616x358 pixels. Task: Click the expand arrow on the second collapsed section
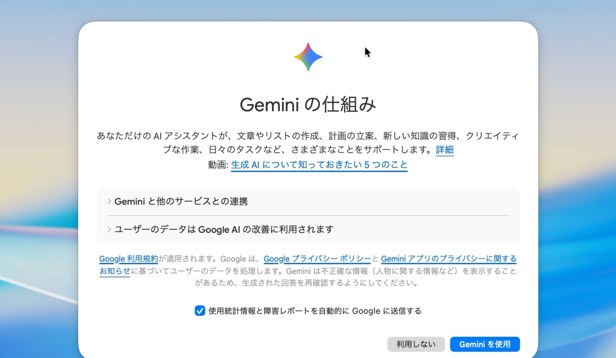[x=109, y=230]
